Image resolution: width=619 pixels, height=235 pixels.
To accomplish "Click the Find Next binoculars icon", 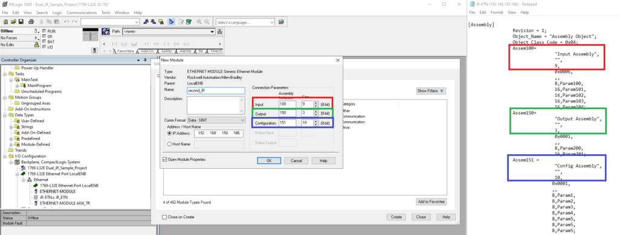I will (154, 22).
